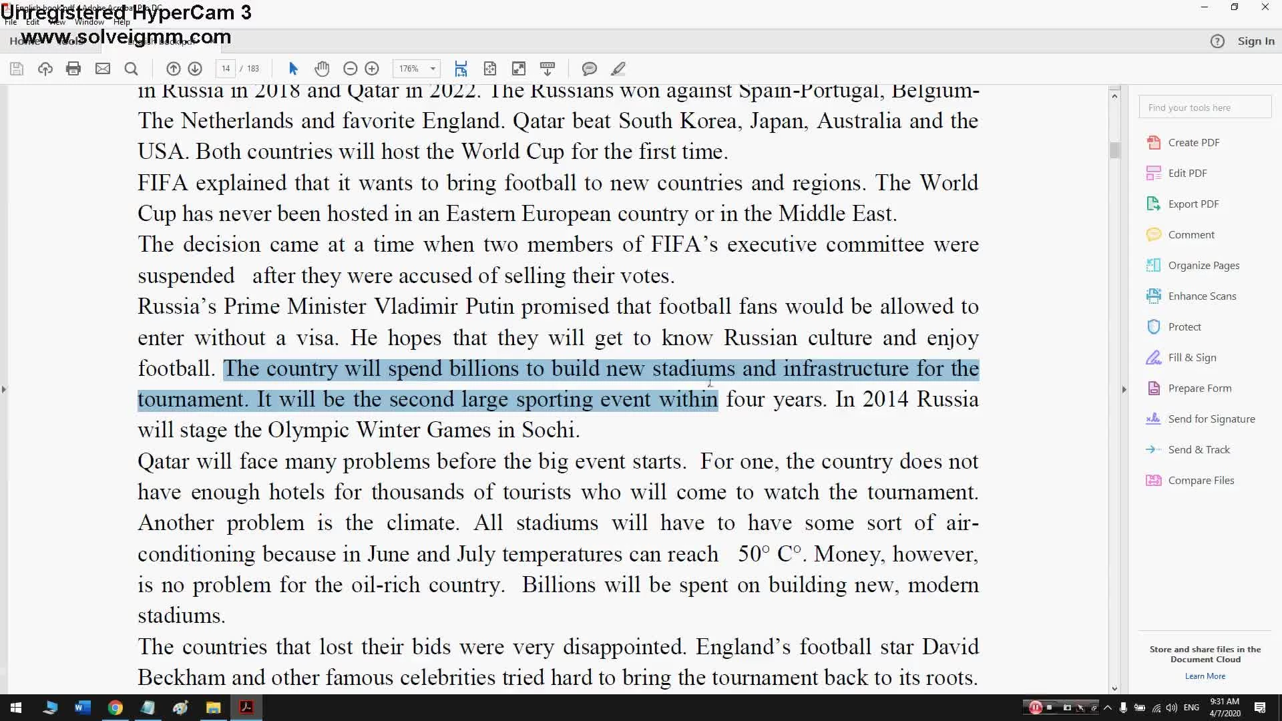Open the Windows Start menu
Viewport: 1282px width, 721px height.
click(x=16, y=708)
